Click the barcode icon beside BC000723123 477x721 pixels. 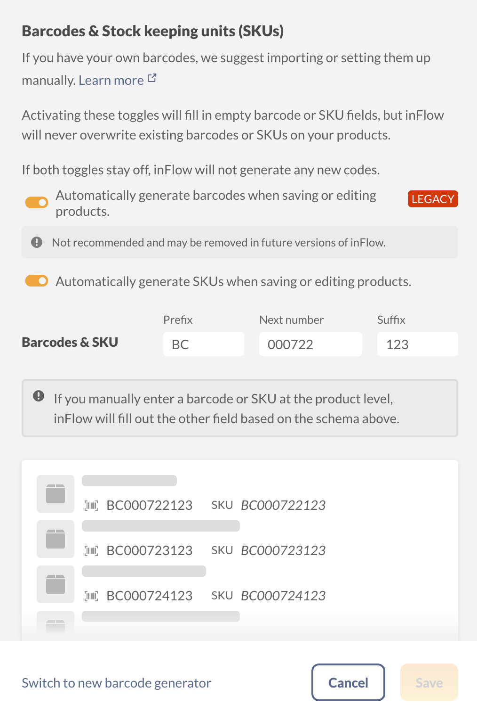pyautogui.click(x=91, y=550)
